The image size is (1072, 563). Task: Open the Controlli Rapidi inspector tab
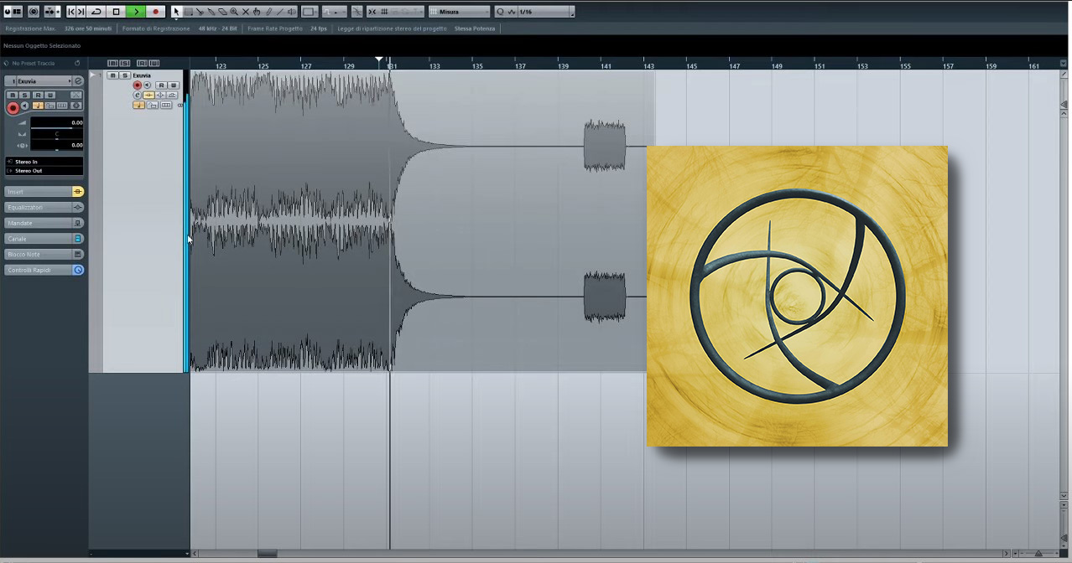[x=39, y=270]
